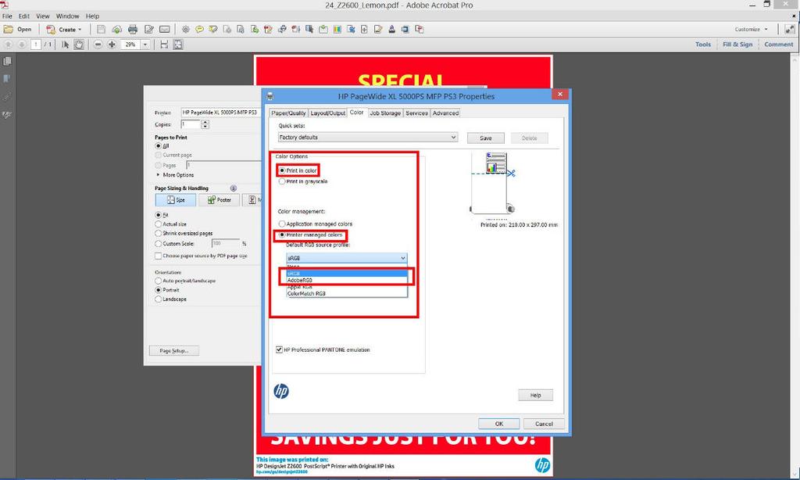Open the Default RGB source profile dropdown
Viewport: 800px width, 480px height.
(346, 258)
